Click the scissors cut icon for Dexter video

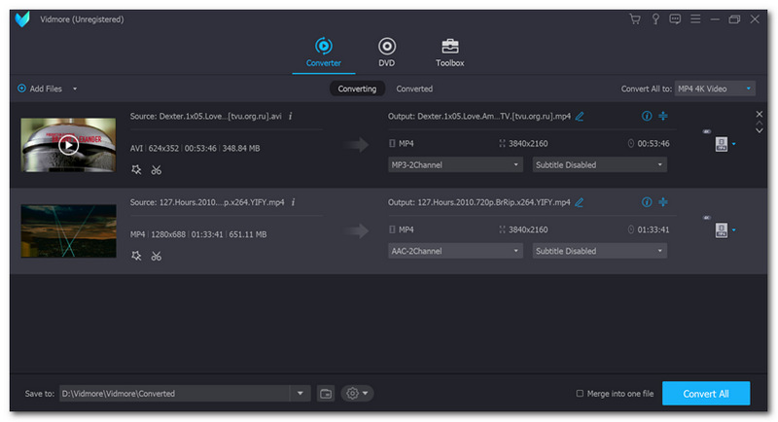tap(156, 169)
